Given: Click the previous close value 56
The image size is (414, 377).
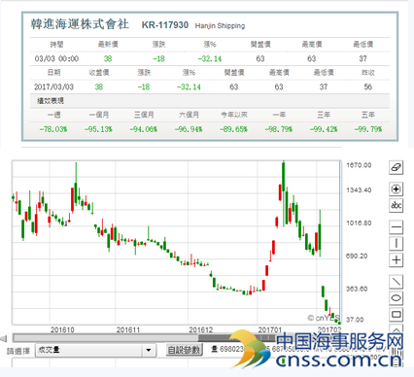Looking at the screenshot, I should point(367,86).
